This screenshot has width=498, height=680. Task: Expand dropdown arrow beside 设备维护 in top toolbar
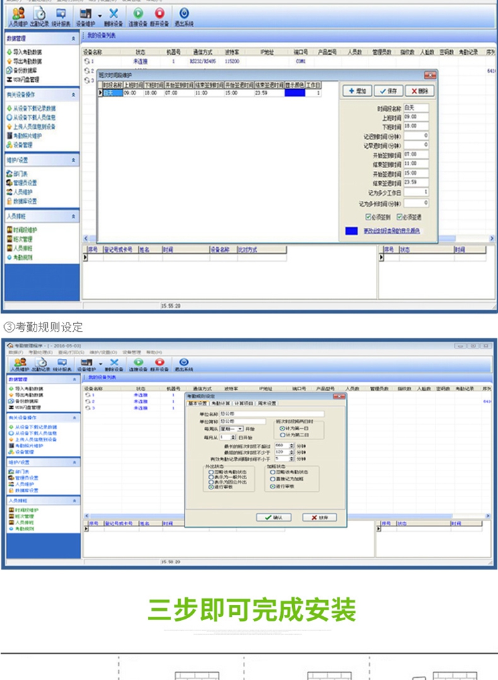point(100,15)
